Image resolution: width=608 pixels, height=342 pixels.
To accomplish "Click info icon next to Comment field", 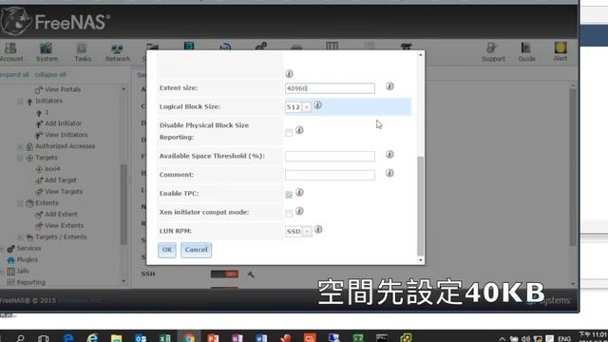I will (389, 173).
